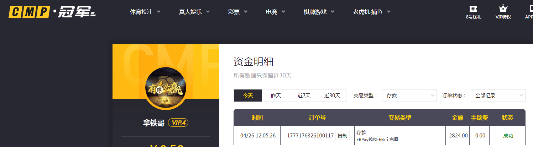Select the 近30天 date filter tab
The width and height of the screenshot is (533, 147).
332,96
